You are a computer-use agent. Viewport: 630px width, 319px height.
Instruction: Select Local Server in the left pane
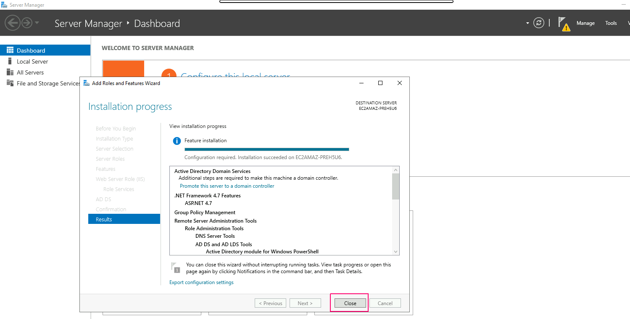(x=45, y=61)
